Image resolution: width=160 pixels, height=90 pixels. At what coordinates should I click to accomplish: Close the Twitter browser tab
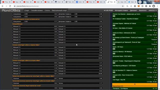[x=135, y=2]
